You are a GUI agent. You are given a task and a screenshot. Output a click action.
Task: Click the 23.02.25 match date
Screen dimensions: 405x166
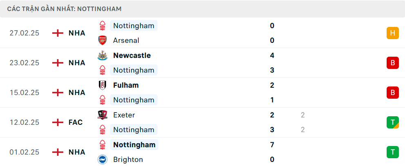(24, 63)
